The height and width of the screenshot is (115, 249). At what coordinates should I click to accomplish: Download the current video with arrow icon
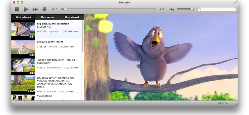[45, 9]
